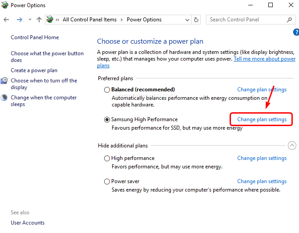Click the Search Control Panel field
Screen dimensions: 299x233
[x=251, y=20]
